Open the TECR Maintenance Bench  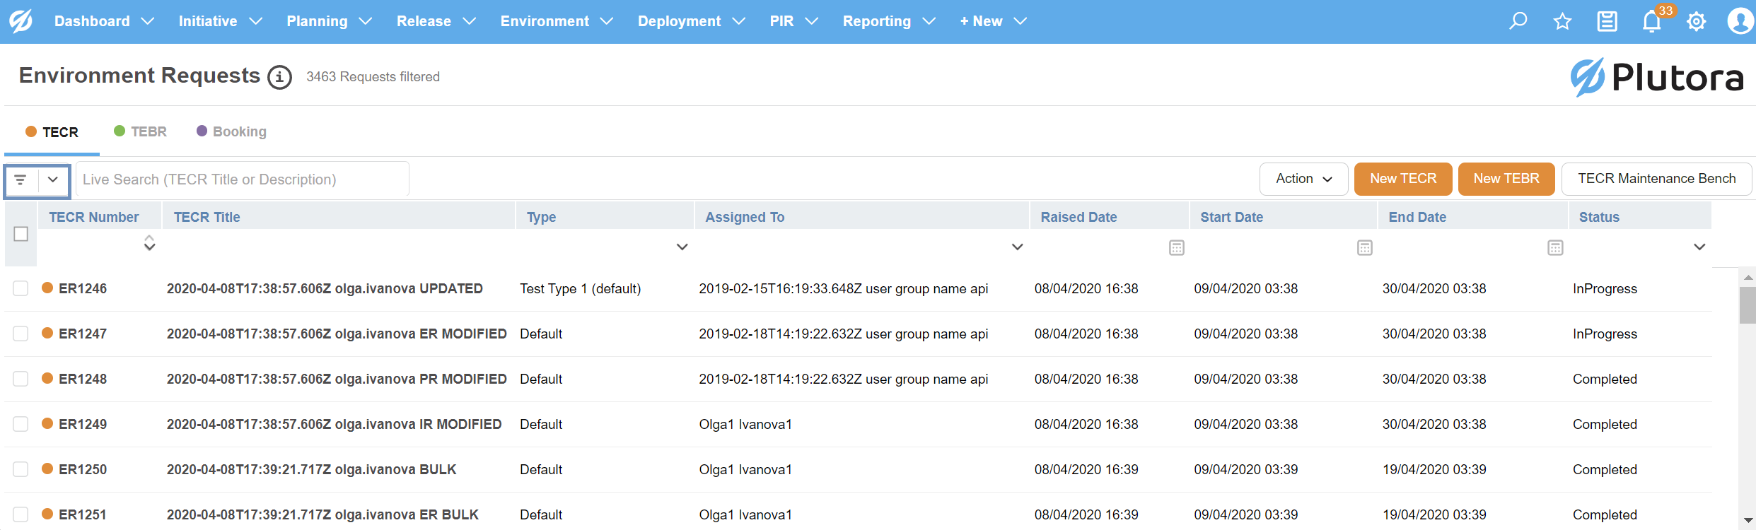pyautogui.click(x=1656, y=179)
